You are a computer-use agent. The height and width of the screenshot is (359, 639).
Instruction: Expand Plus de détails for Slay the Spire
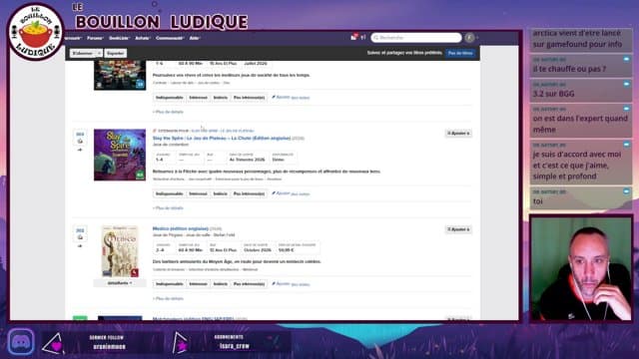(x=168, y=208)
